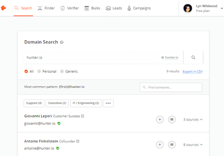Filter by Executive (2) department
This screenshot has width=224, height=156.
(x=57, y=103)
